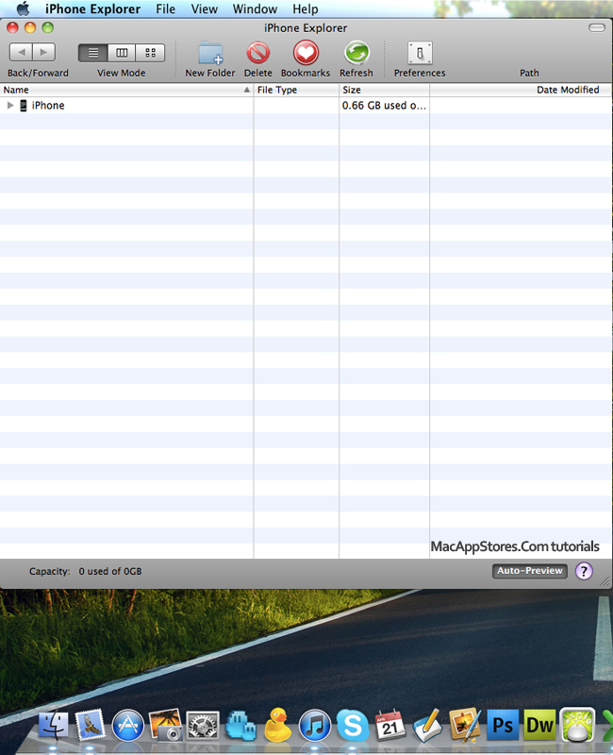Click the Capacity status text
Image resolution: width=613 pixels, height=755 pixels.
tap(85, 571)
